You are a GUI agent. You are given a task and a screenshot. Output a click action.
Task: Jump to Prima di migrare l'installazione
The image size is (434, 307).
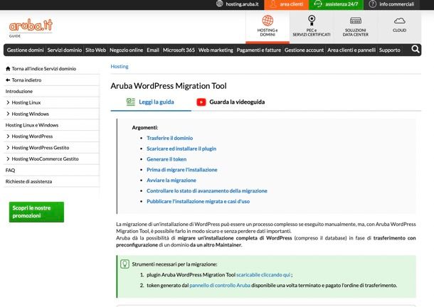(182, 170)
